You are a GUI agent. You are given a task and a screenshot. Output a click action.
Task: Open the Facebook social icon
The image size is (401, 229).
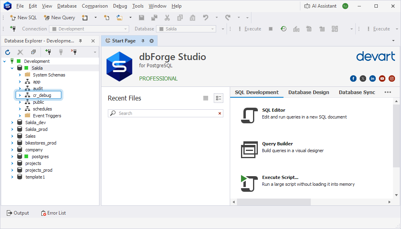pyautogui.click(x=353, y=78)
